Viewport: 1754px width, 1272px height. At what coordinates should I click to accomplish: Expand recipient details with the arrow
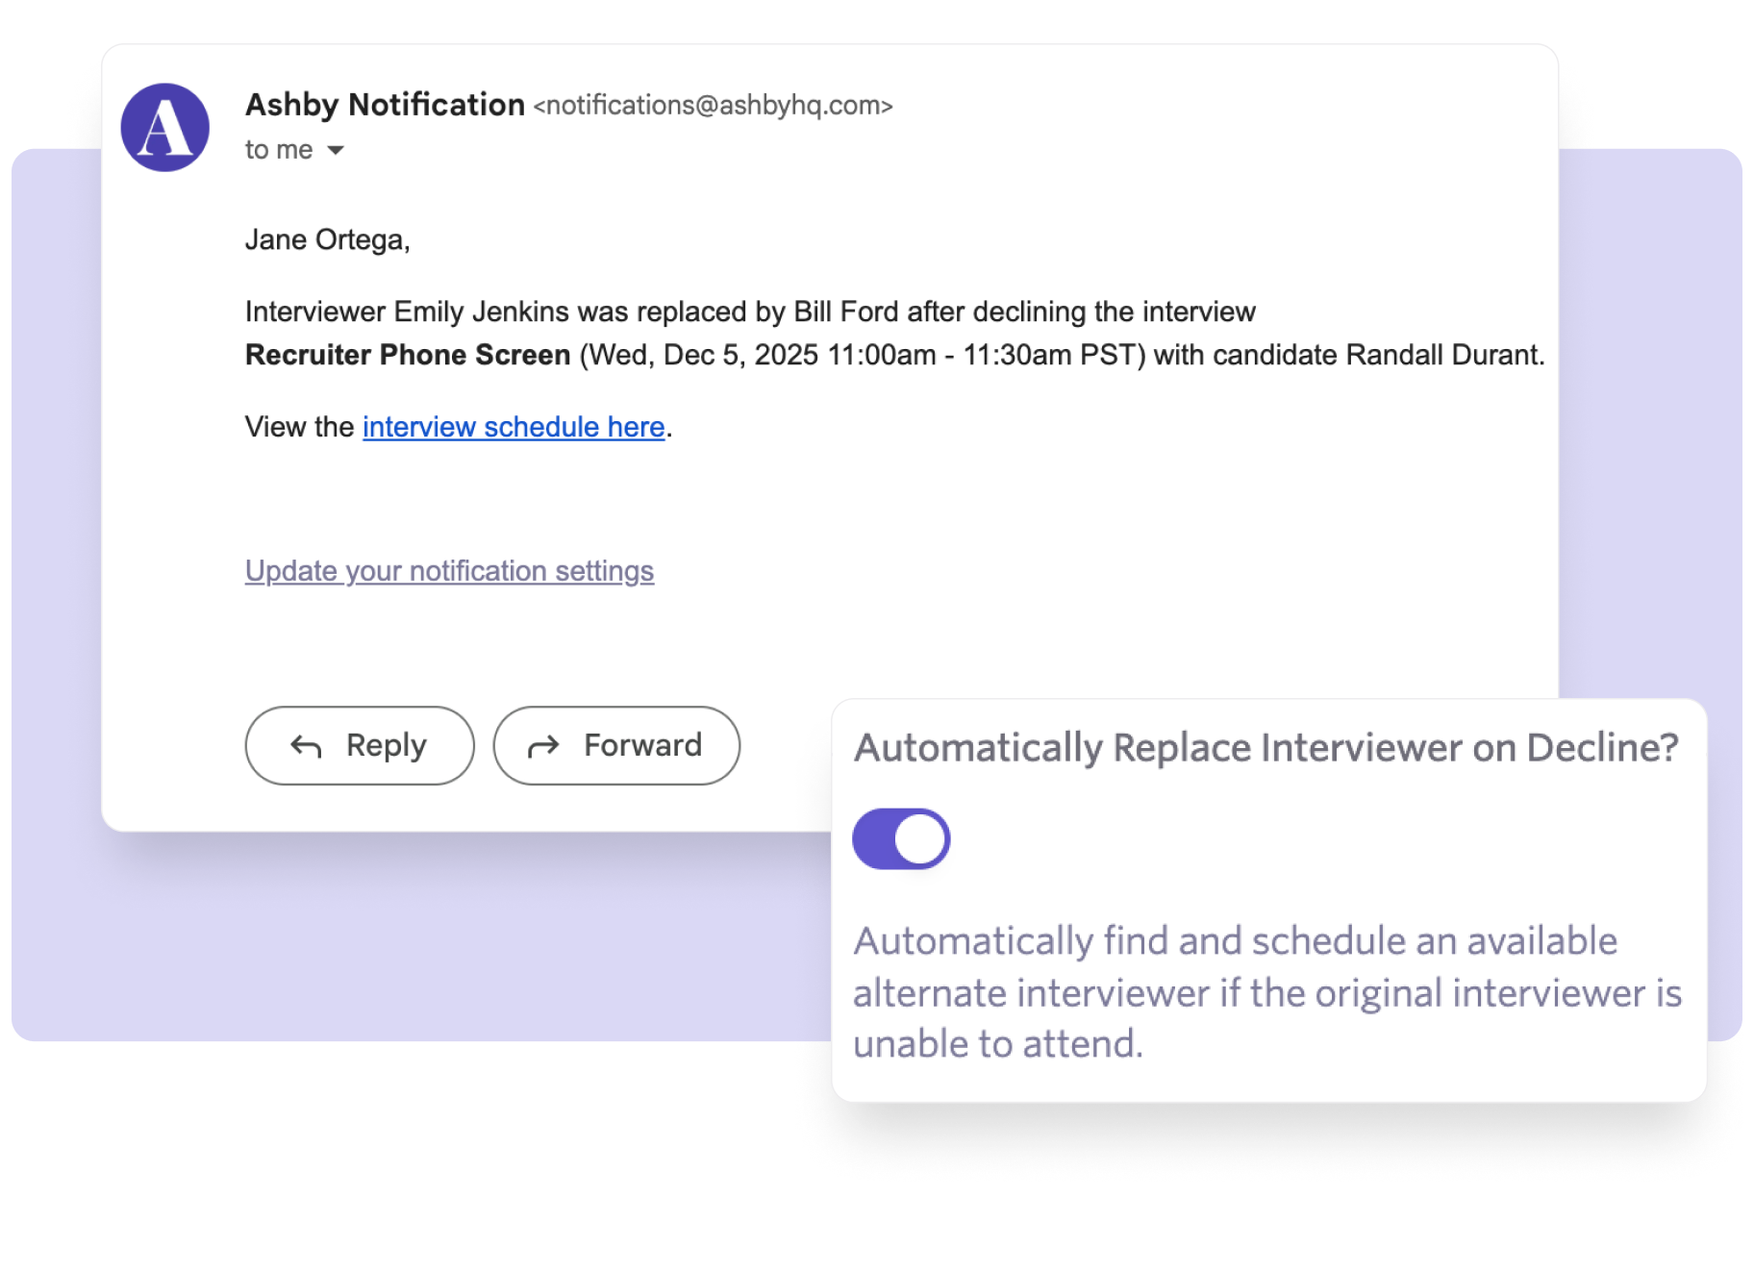point(336,150)
